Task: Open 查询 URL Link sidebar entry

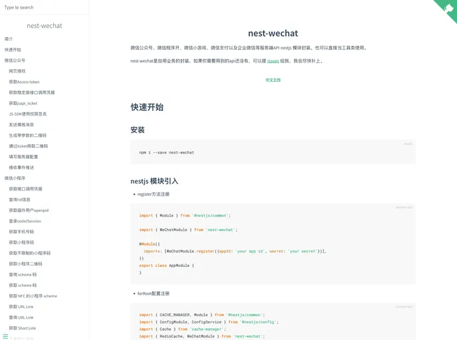Action: tap(21, 317)
